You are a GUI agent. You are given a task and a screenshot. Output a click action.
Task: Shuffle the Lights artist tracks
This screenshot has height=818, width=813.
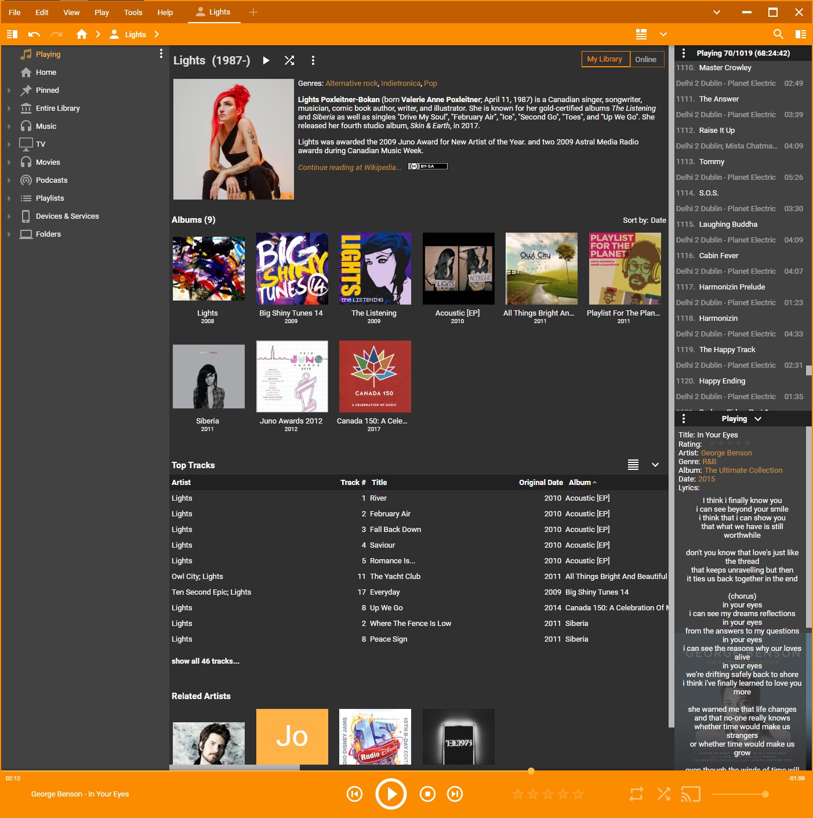(x=289, y=60)
